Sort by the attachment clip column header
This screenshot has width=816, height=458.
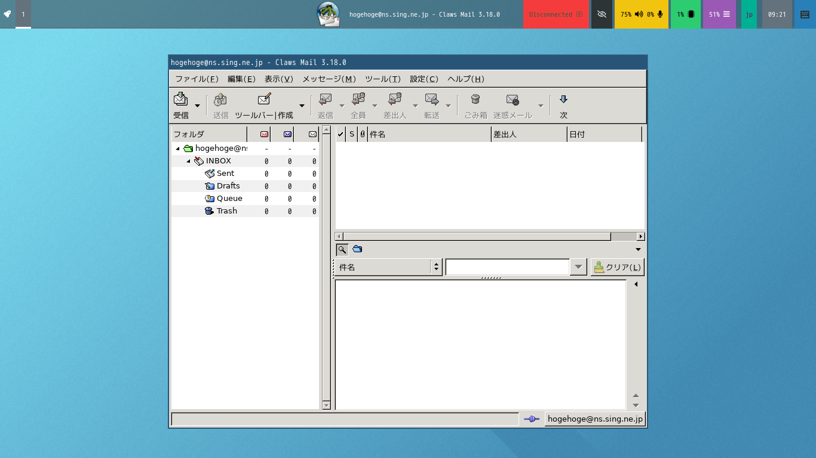click(x=363, y=134)
